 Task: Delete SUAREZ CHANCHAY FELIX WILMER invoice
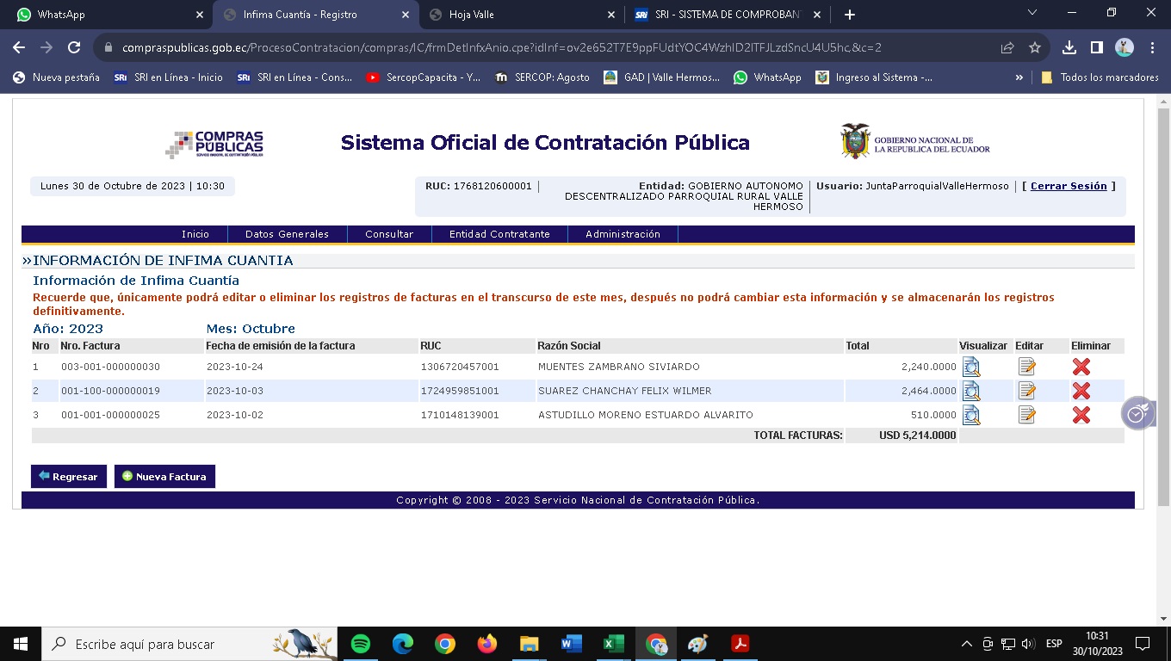point(1081,391)
